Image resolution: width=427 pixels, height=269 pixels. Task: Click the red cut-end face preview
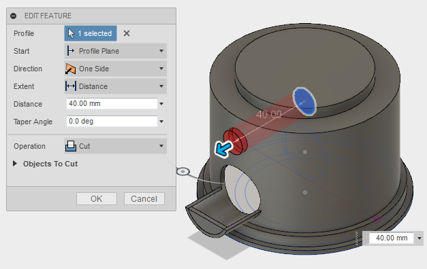[236, 141]
